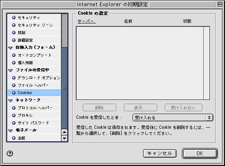Open help with the question mark icon
225x166 pixels.
point(10,153)
